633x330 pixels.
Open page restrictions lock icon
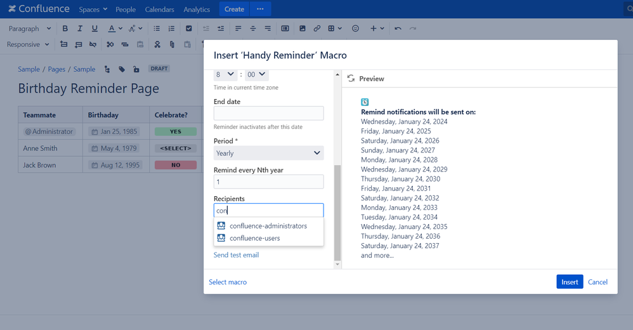[x=136, y=69]
